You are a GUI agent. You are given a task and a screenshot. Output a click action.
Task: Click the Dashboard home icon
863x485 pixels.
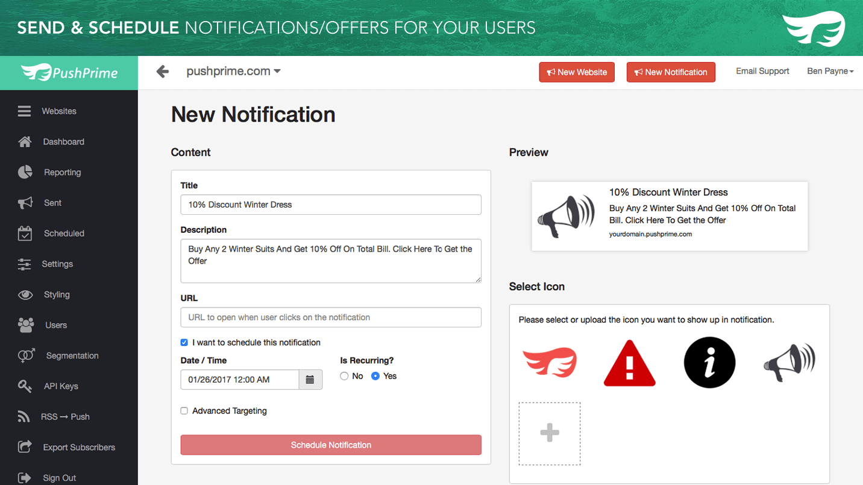pyautogui.click(x=25, y=142)
